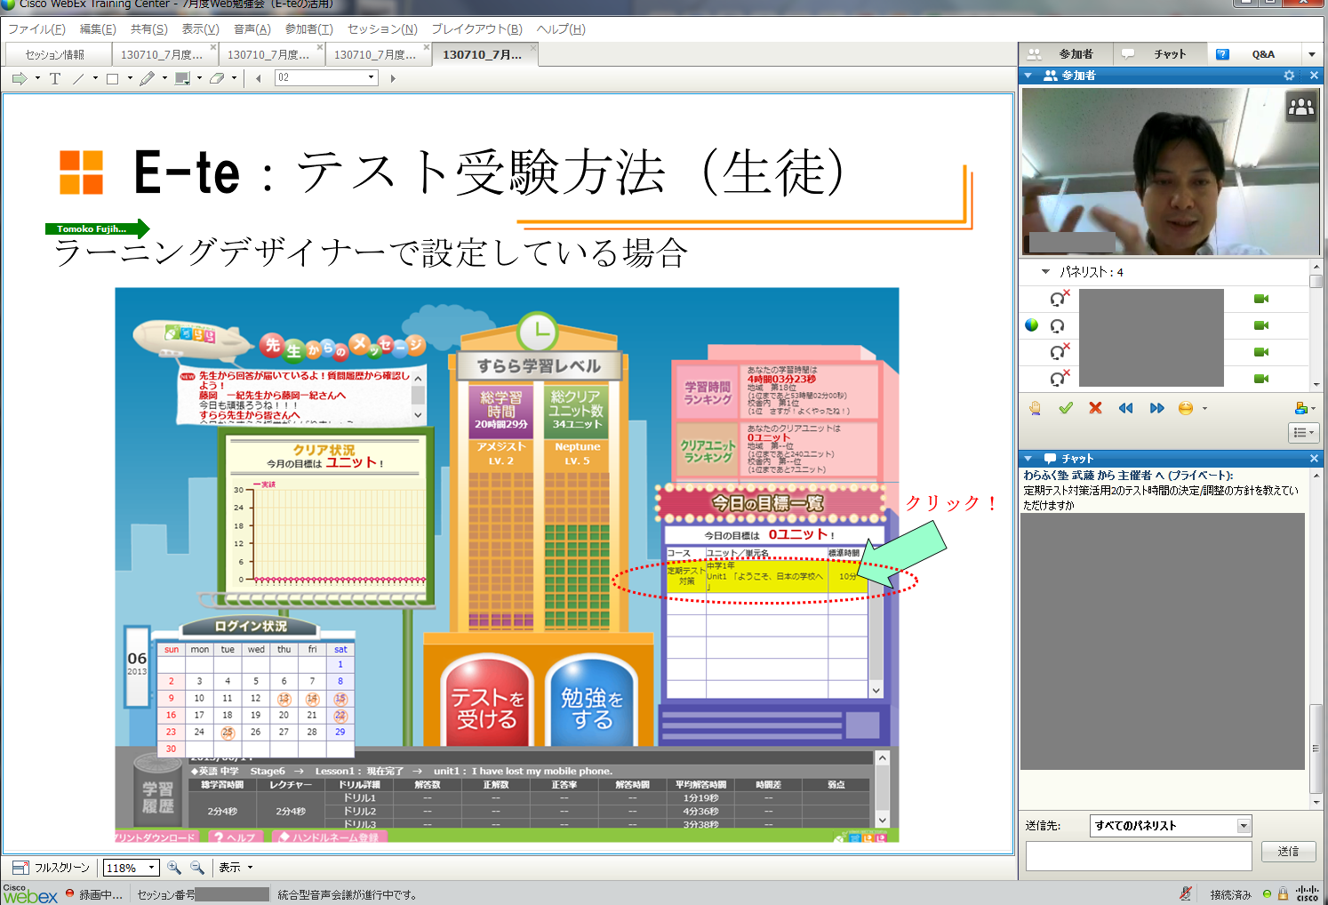Open the line tool options arrow
Image resolution: width=1328 pixels, height=905 pixels.
click(x=95, y=78)
